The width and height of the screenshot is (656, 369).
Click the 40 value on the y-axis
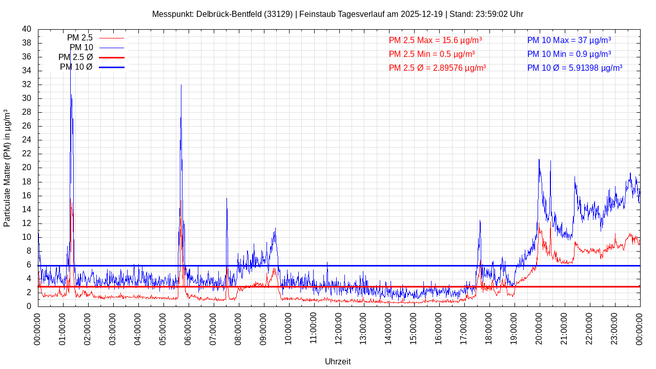pyautogui.click(x=27, y=29)
